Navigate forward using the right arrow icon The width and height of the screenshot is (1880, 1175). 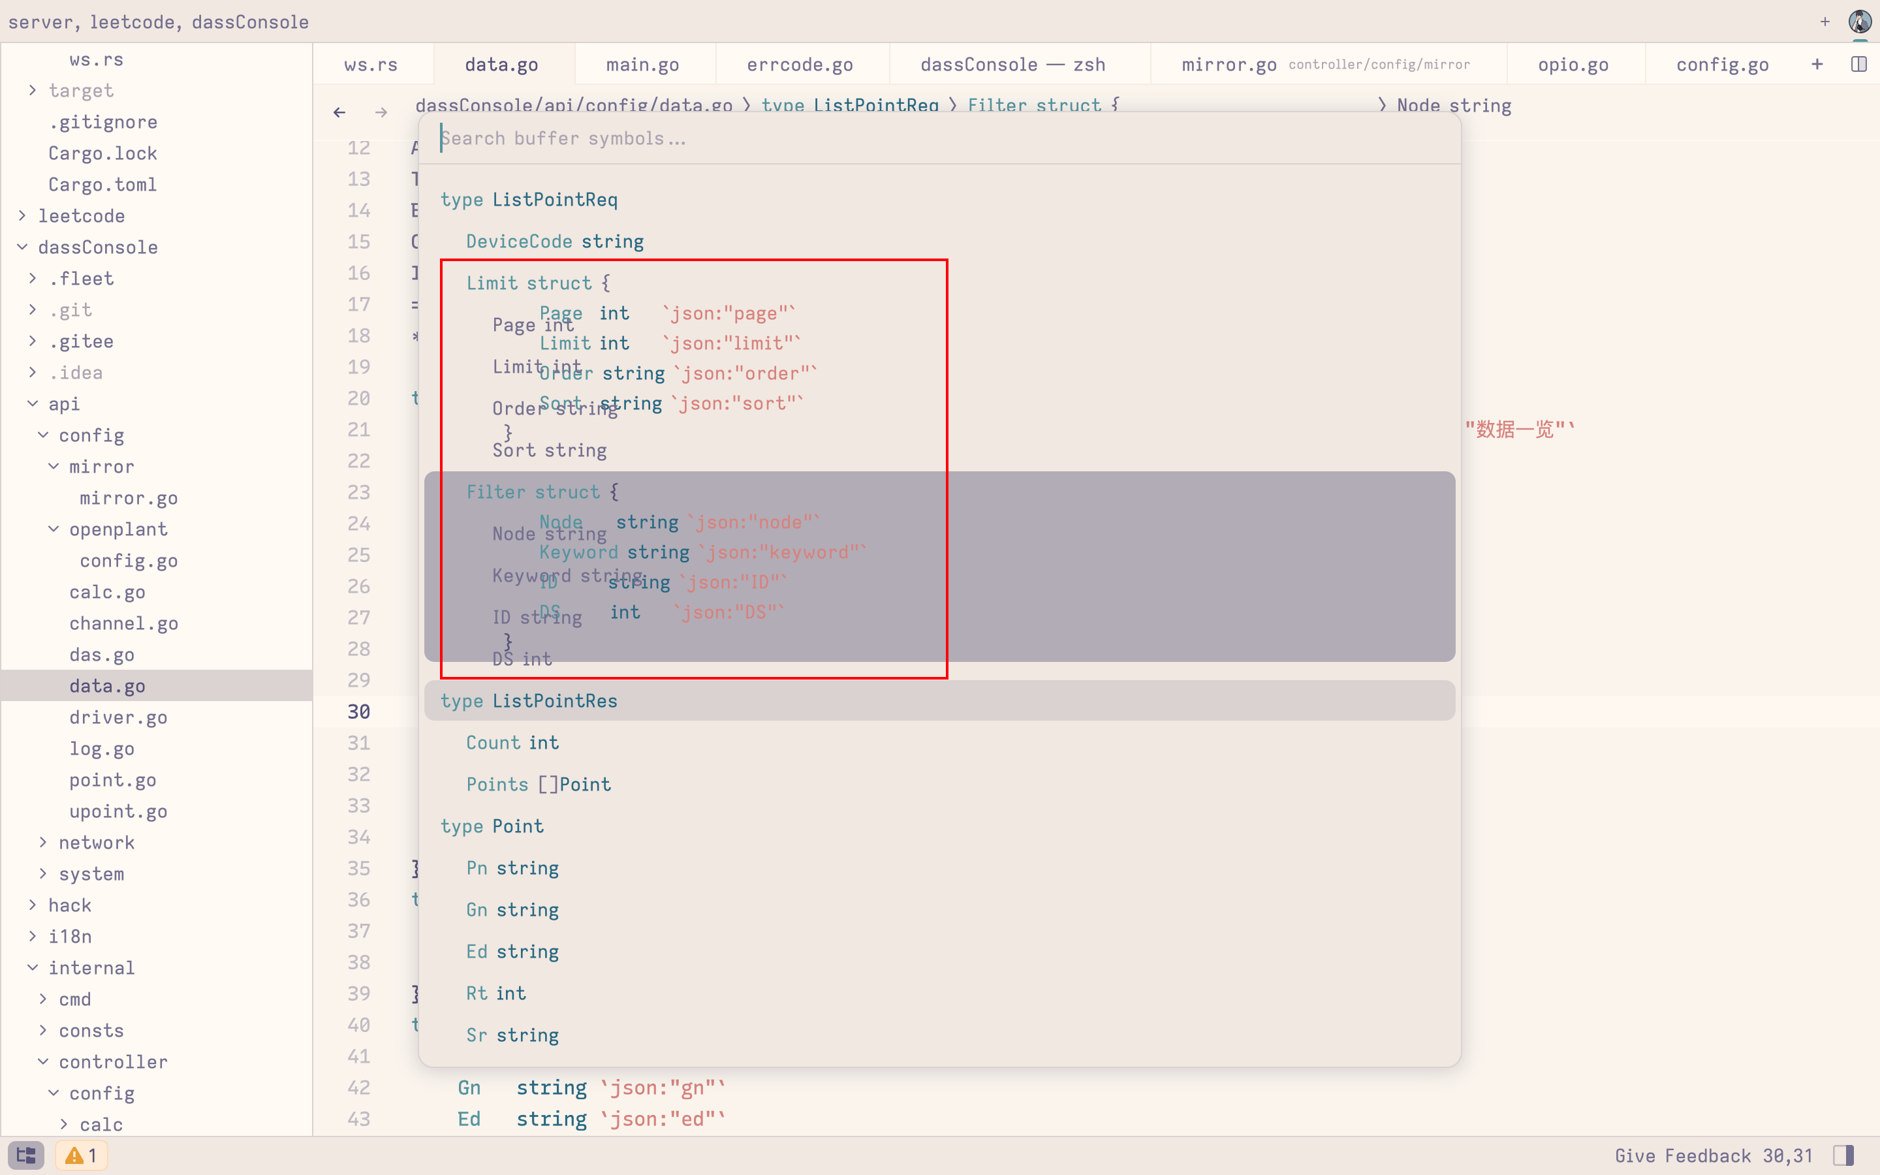(x=381, y=112)
